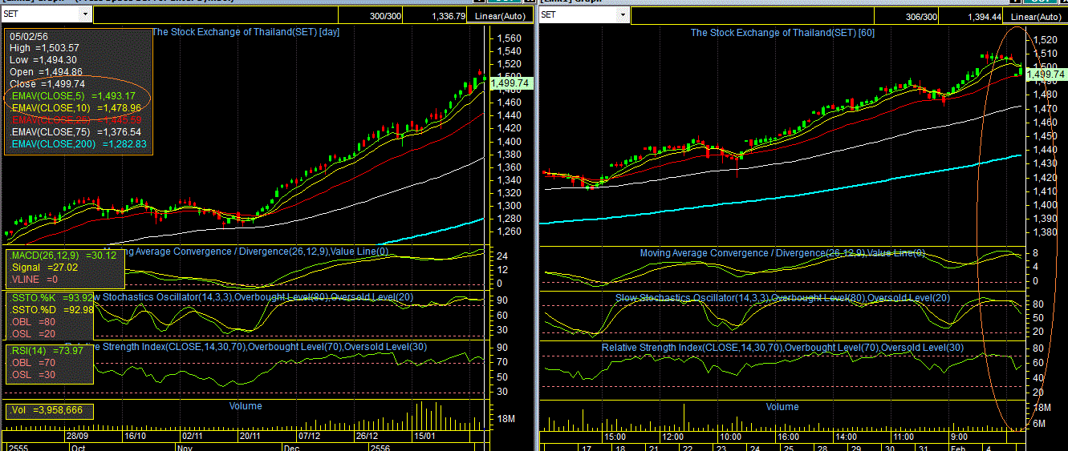Click the Close =1,499.74 line in data box
1068x451 pixels.
tap(47, 84)
